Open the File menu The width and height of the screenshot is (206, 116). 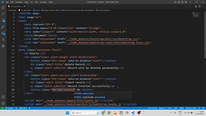click(x=7, y=2)
